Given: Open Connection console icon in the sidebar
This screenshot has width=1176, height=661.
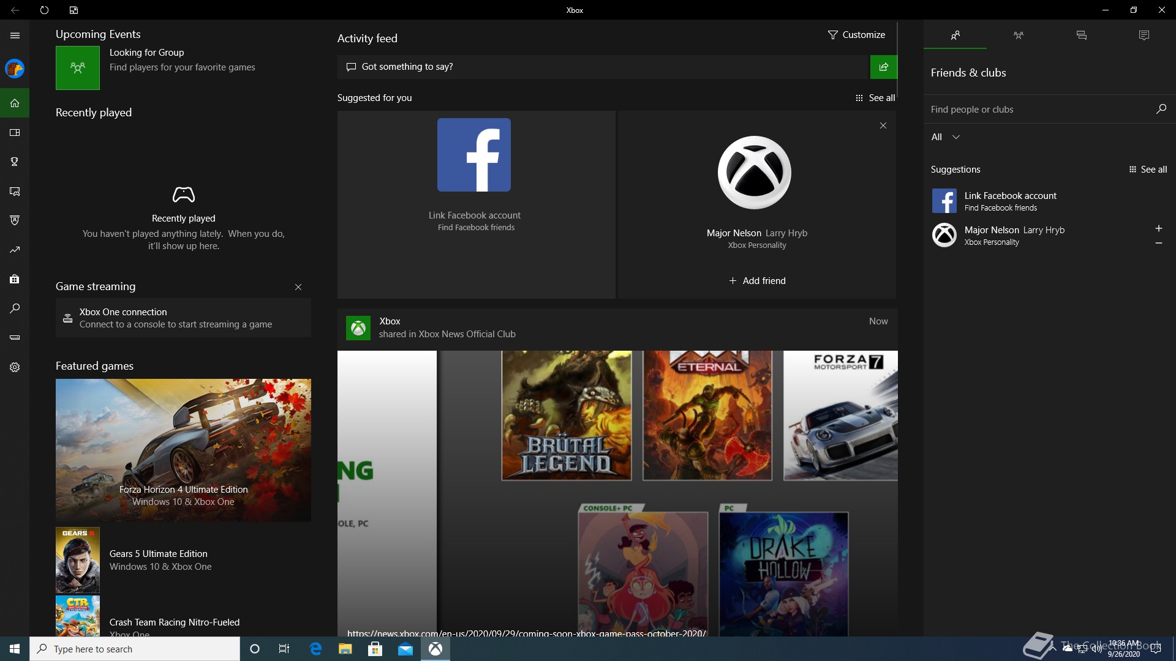Looking at the screenshot, I should [x=15, y=337].
